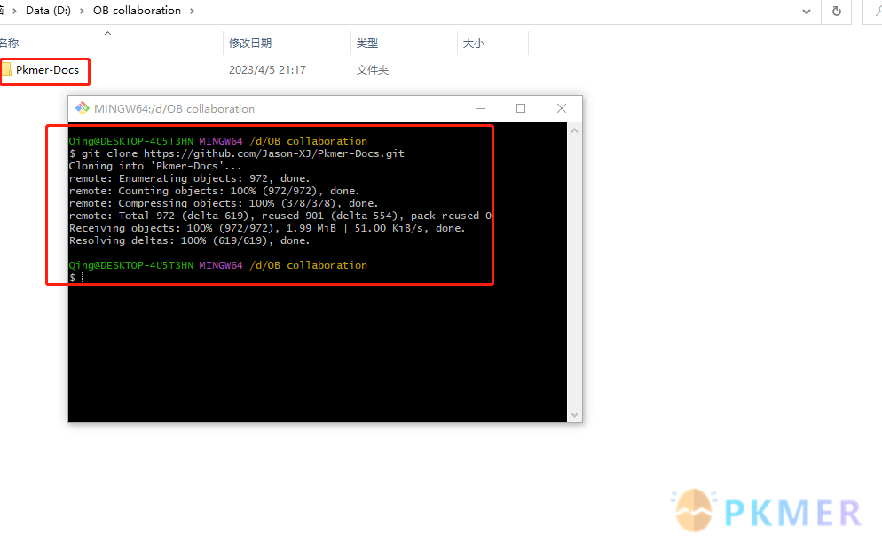The width and height of the screenshot is (882, 558).
Task: Click the "Counting objects: 100%" line
Action: coord(215,191)
